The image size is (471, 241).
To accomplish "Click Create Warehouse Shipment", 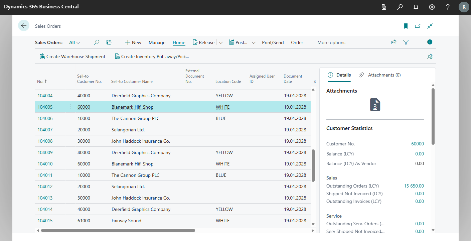I will pos(72,56).
